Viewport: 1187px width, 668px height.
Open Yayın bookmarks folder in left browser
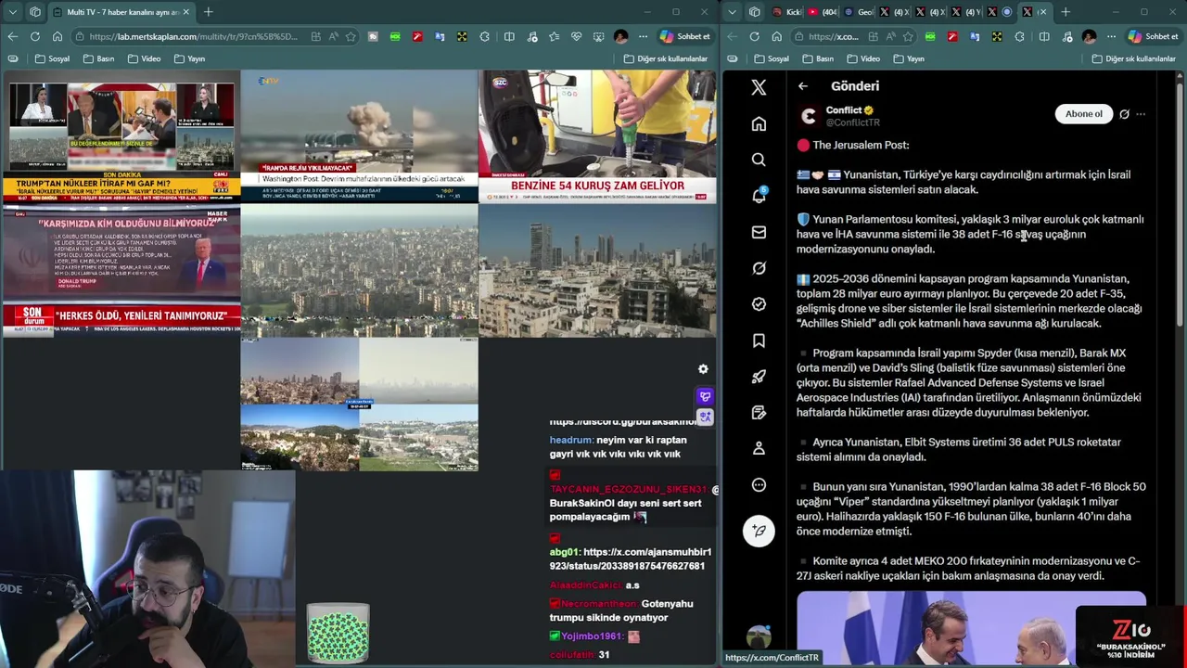coord(188,58)
